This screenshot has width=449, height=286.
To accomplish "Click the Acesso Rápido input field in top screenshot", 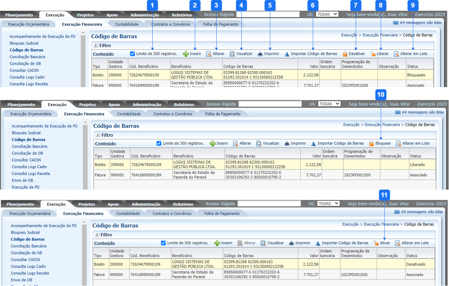I will [x=268, y=15].
